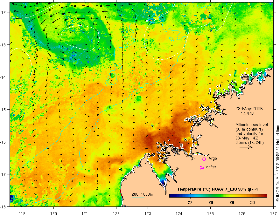Click the longitude axis label '126'
280x216 pixels.
(242, 213)
